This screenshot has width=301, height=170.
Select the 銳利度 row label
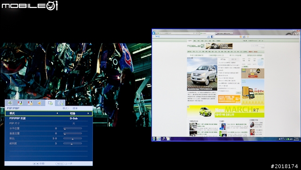13,143
